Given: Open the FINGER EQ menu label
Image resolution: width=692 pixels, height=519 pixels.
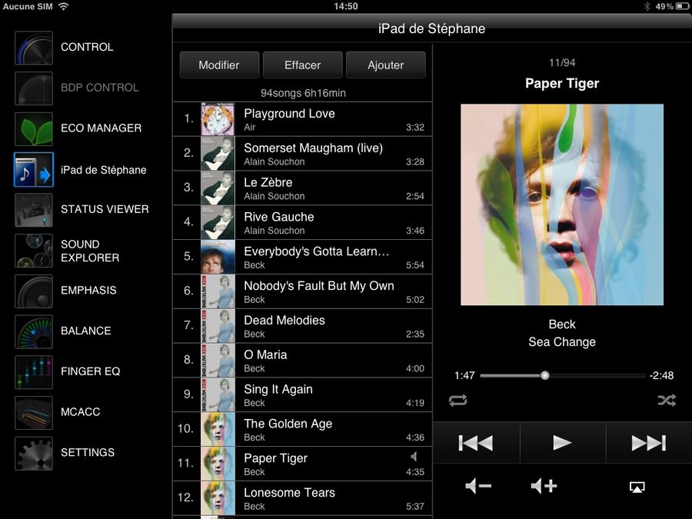Looking at the screenshot, I should [x=91, y=371].
